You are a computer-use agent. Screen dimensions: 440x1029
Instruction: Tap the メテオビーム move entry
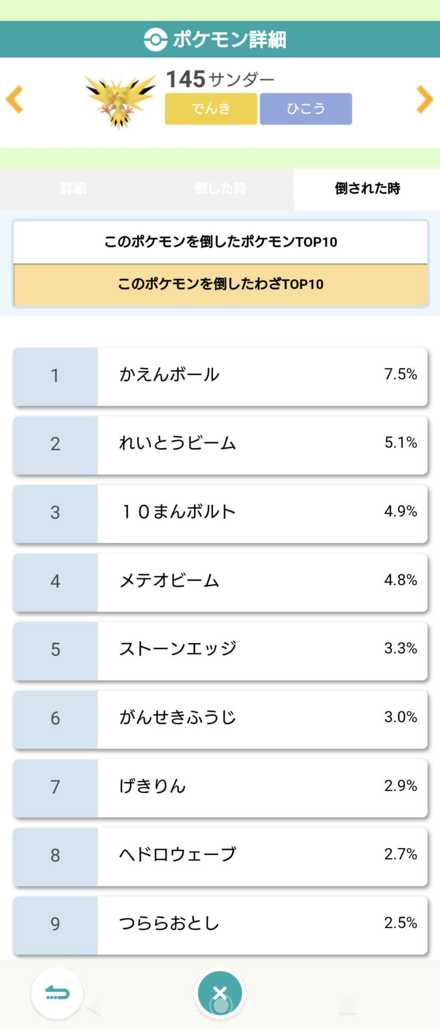(221, 581)
